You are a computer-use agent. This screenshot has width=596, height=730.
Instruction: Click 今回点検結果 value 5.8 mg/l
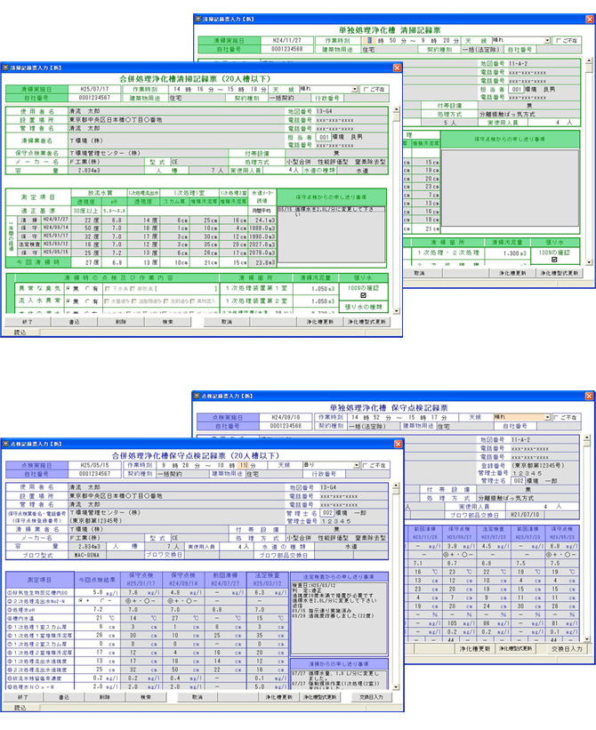97,593
